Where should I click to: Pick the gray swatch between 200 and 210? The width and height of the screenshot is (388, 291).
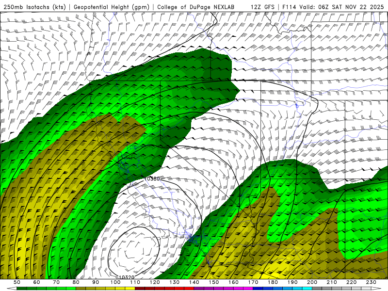(x=317, y=288)
